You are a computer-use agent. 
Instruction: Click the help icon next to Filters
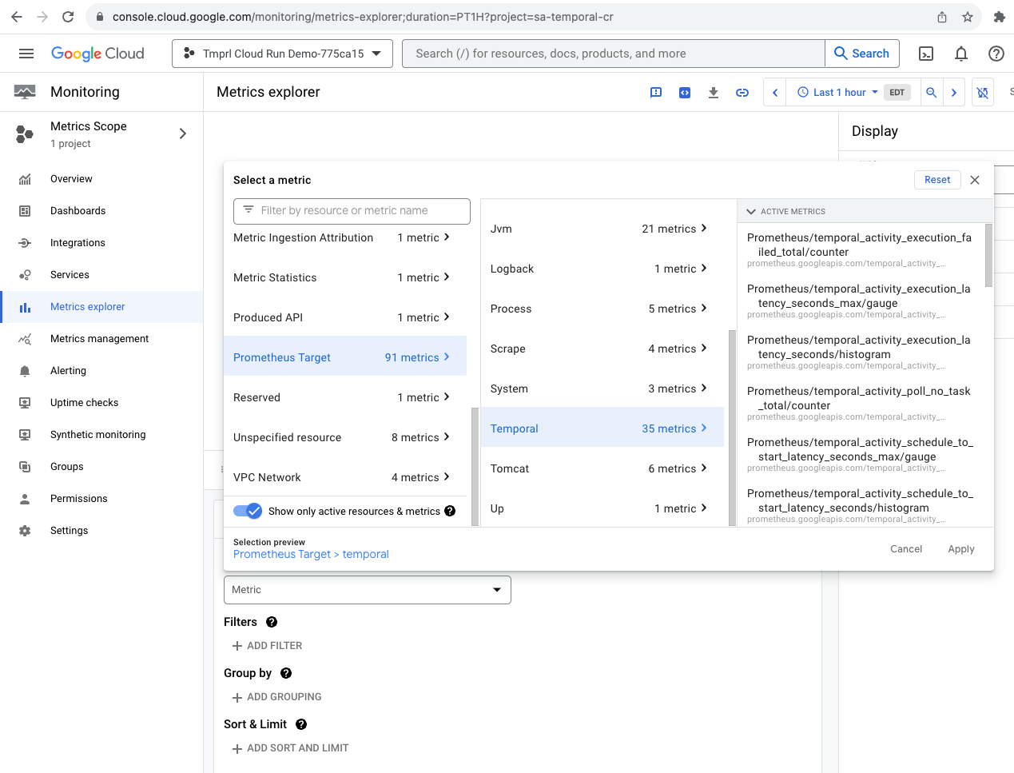272,622
